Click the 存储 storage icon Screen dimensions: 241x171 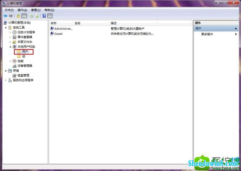(x=10, y=71)
